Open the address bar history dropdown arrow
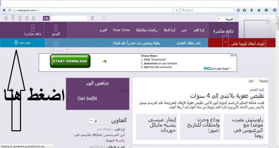This screenshot has height=148, width=279. click(x=173, y=10)
